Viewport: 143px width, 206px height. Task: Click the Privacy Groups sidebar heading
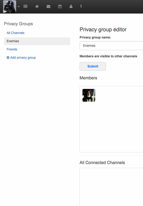coord(19,24)
